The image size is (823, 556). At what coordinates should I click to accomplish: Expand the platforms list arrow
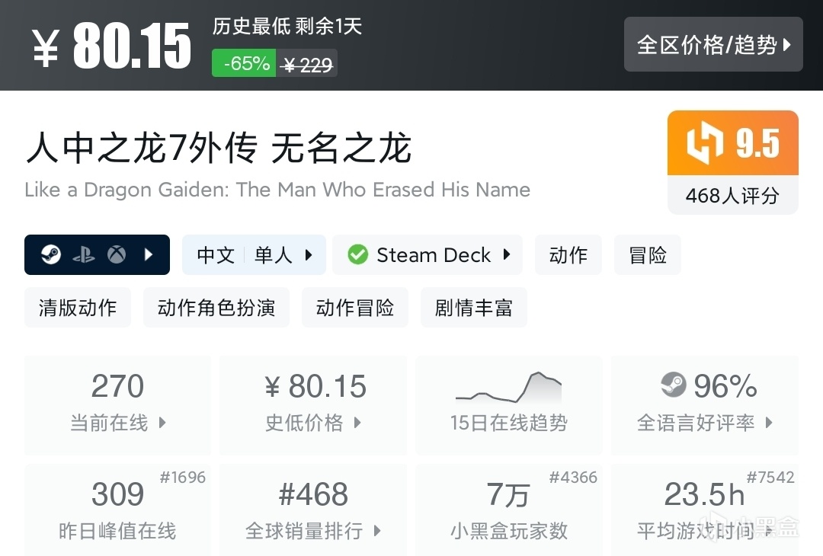click(149, 254)
